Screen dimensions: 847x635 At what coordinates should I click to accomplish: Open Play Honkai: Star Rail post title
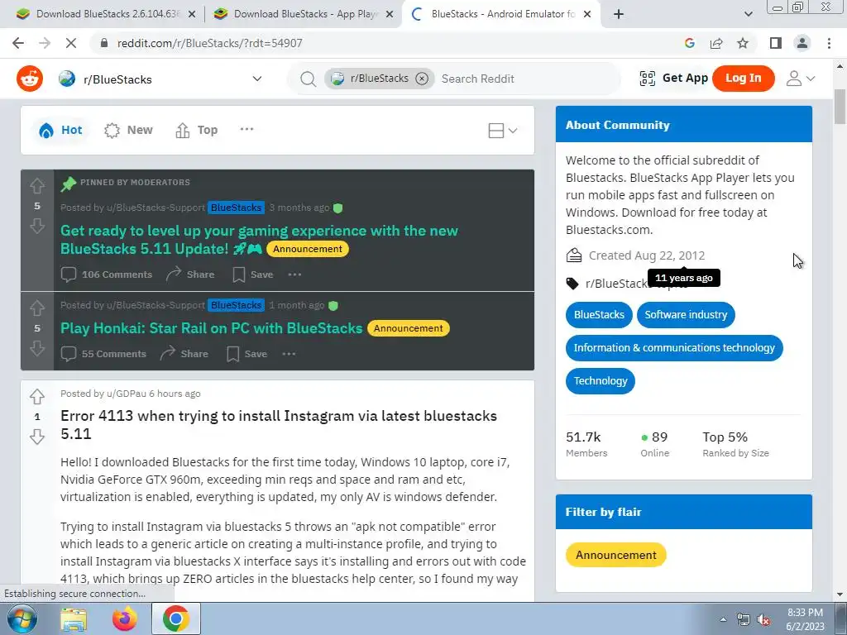[211, 328]
